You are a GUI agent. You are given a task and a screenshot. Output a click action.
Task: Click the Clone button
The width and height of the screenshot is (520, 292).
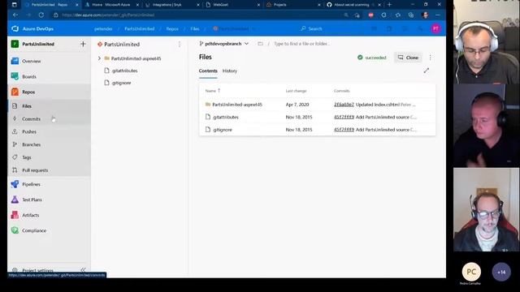coord(408,58)
